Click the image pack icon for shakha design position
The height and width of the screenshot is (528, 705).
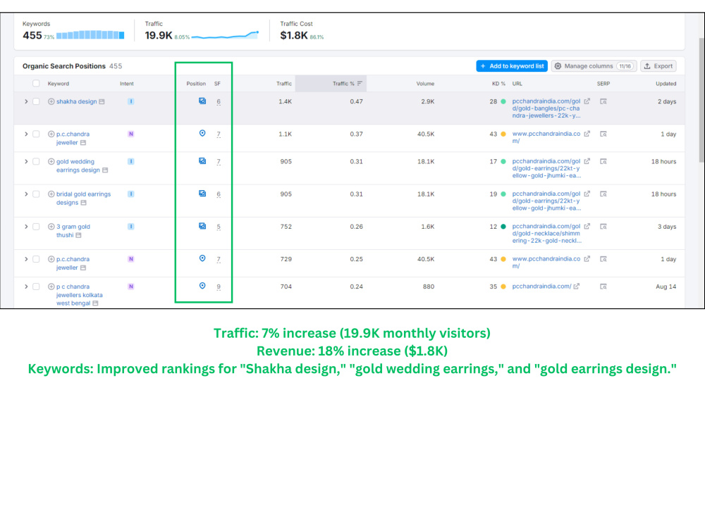(x=202, y=101)
